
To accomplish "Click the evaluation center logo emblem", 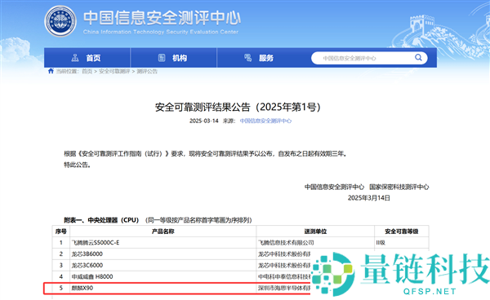I will [x=60, y=21].
